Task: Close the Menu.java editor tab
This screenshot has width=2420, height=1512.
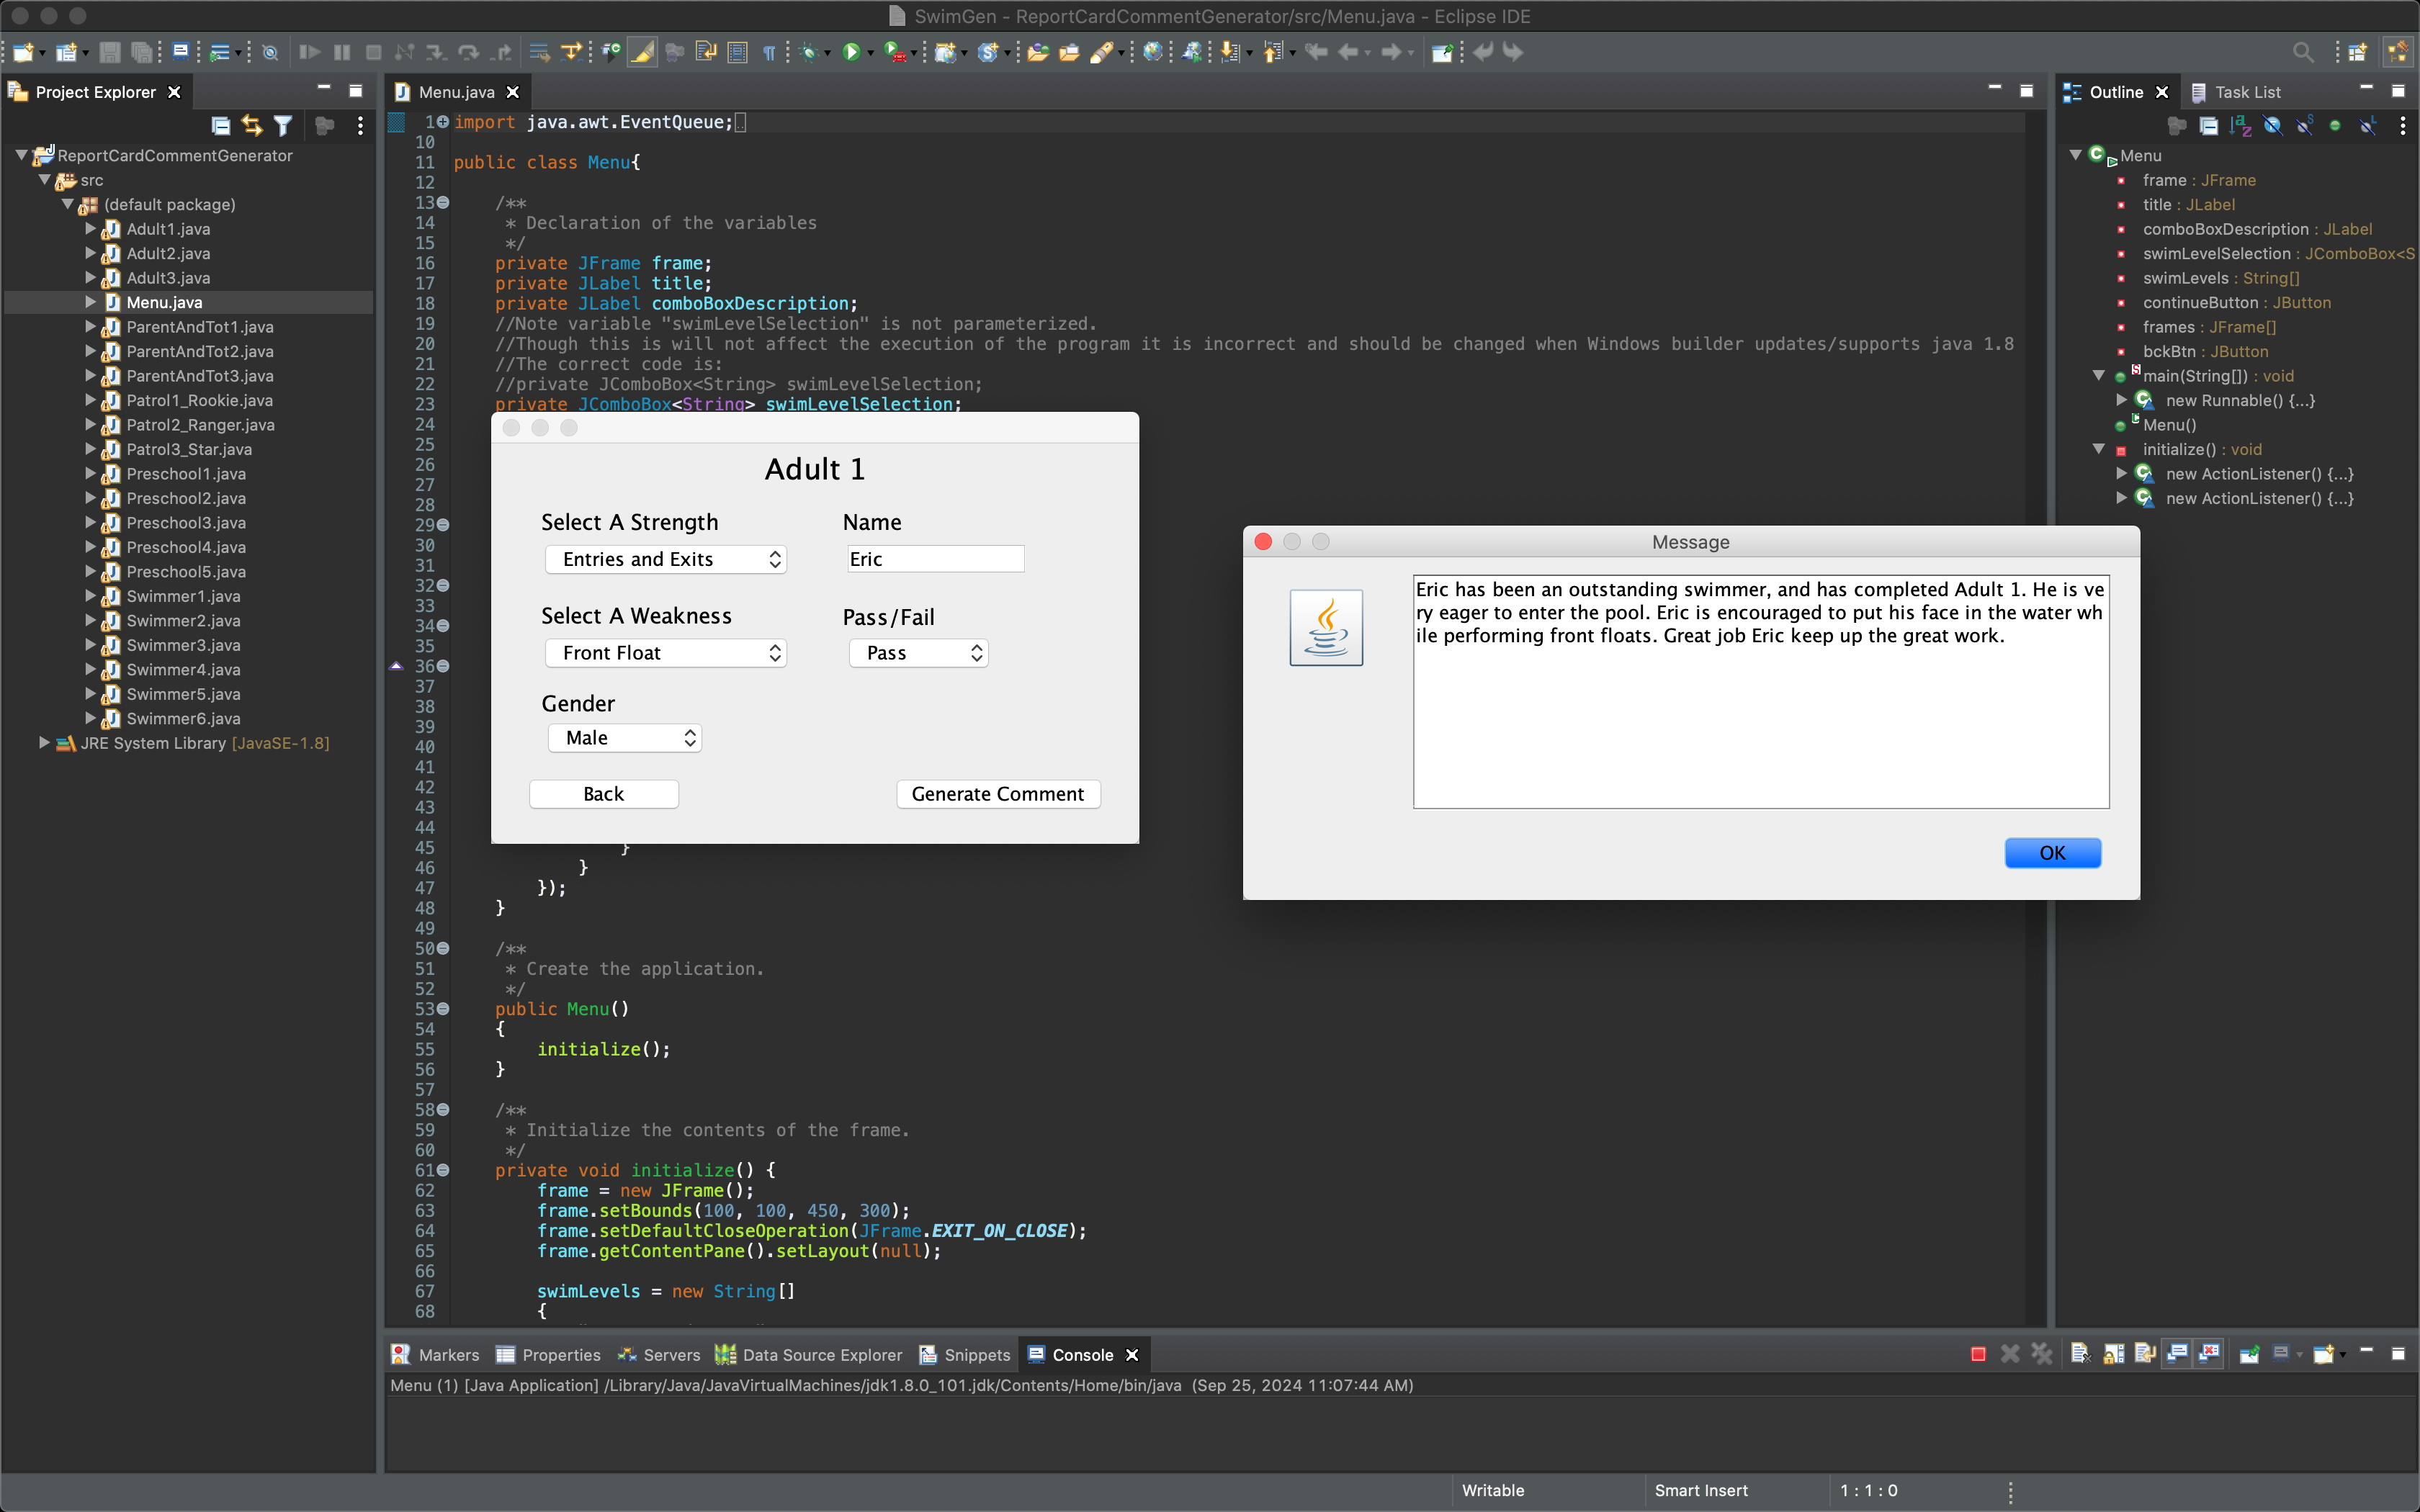Action: click(513, 92)
